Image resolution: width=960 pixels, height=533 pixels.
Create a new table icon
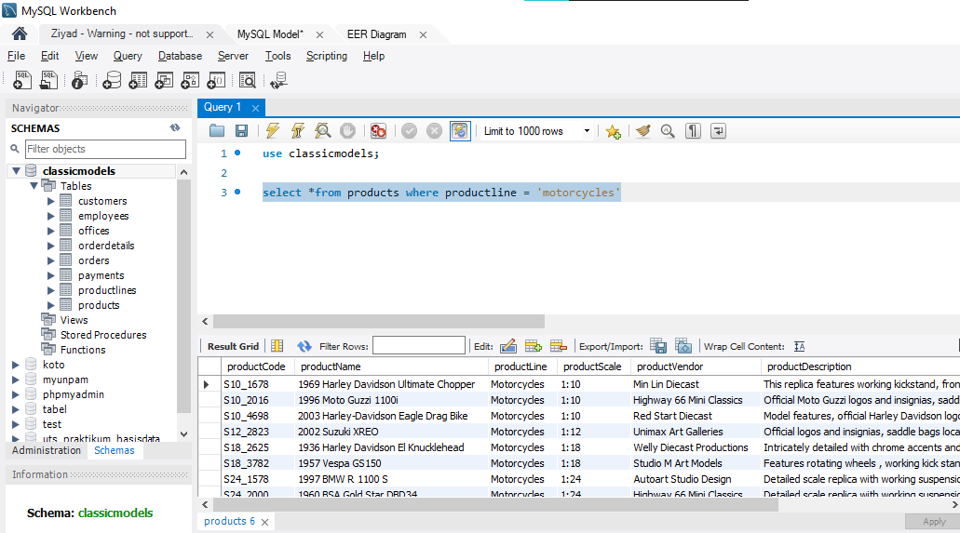coord(138,80)
